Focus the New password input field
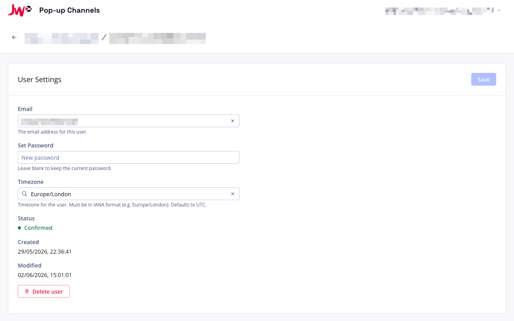Image resolution: width=514 pixels, height=321 pixels. click(129, 157)
